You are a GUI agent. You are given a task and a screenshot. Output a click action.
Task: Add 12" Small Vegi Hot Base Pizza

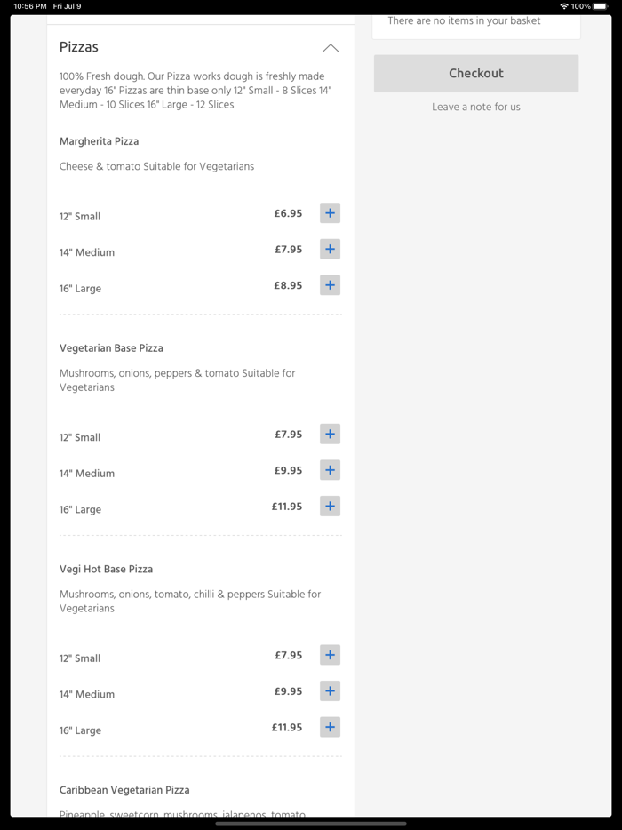(x=330, y=655)
